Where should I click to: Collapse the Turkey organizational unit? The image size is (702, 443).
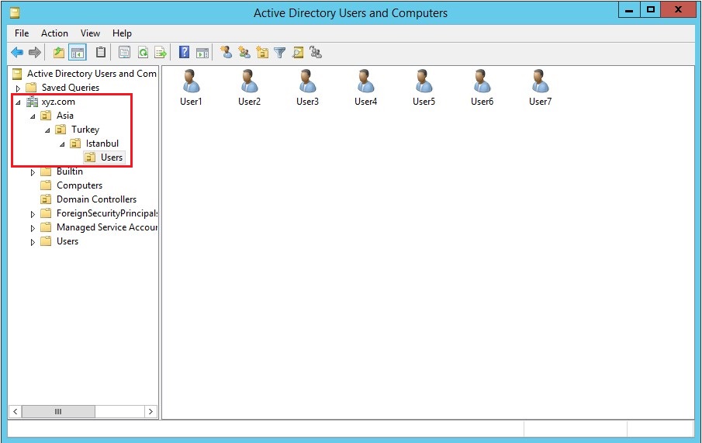[x=47, y=130]
